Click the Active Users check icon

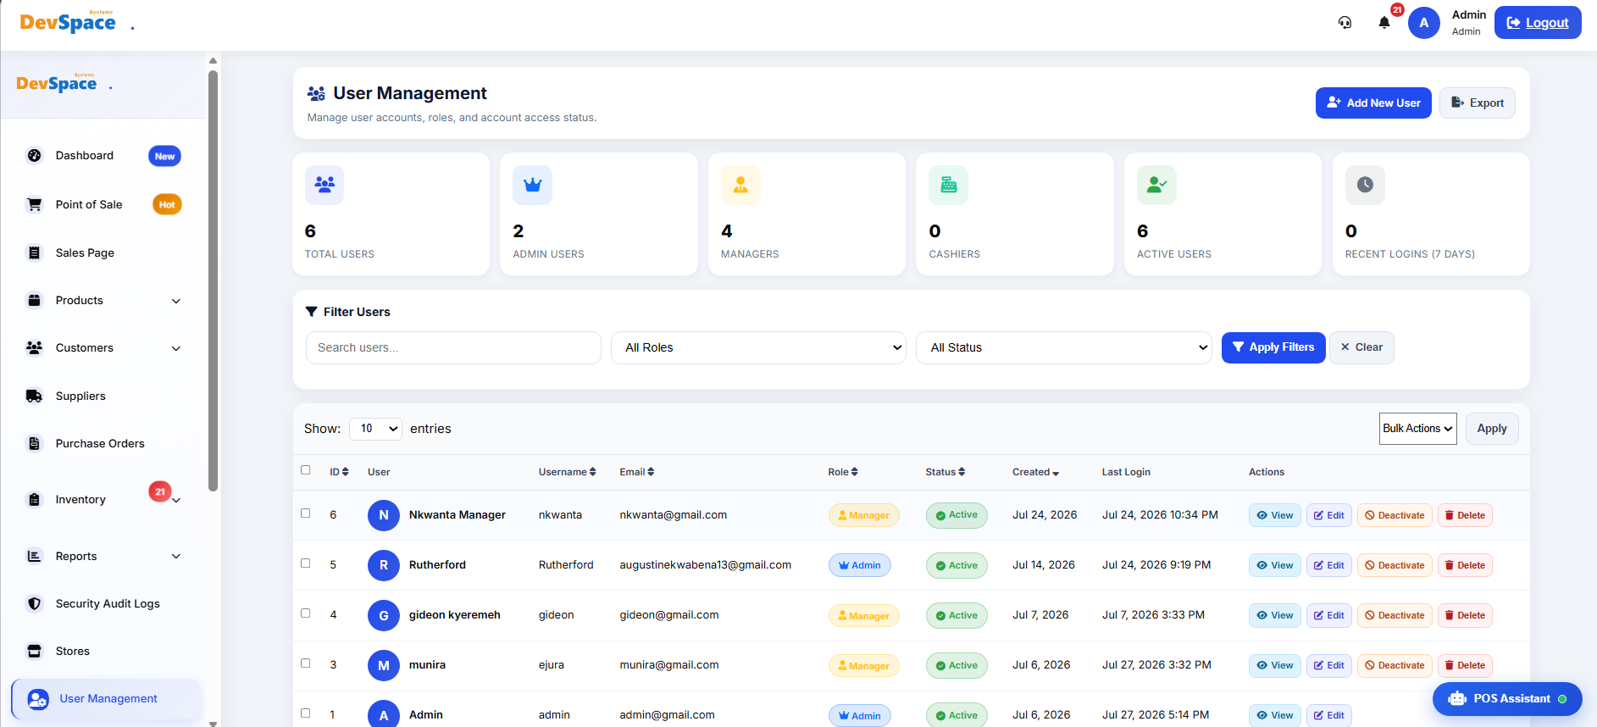coord(1156,185)
